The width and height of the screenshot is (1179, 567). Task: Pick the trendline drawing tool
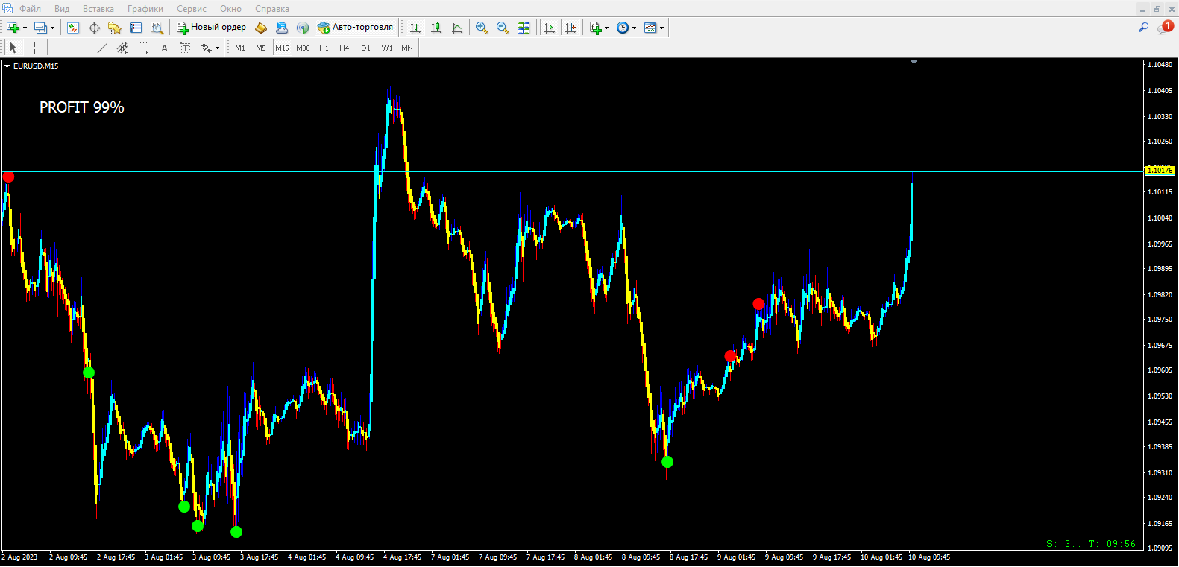tap(102, 48)
